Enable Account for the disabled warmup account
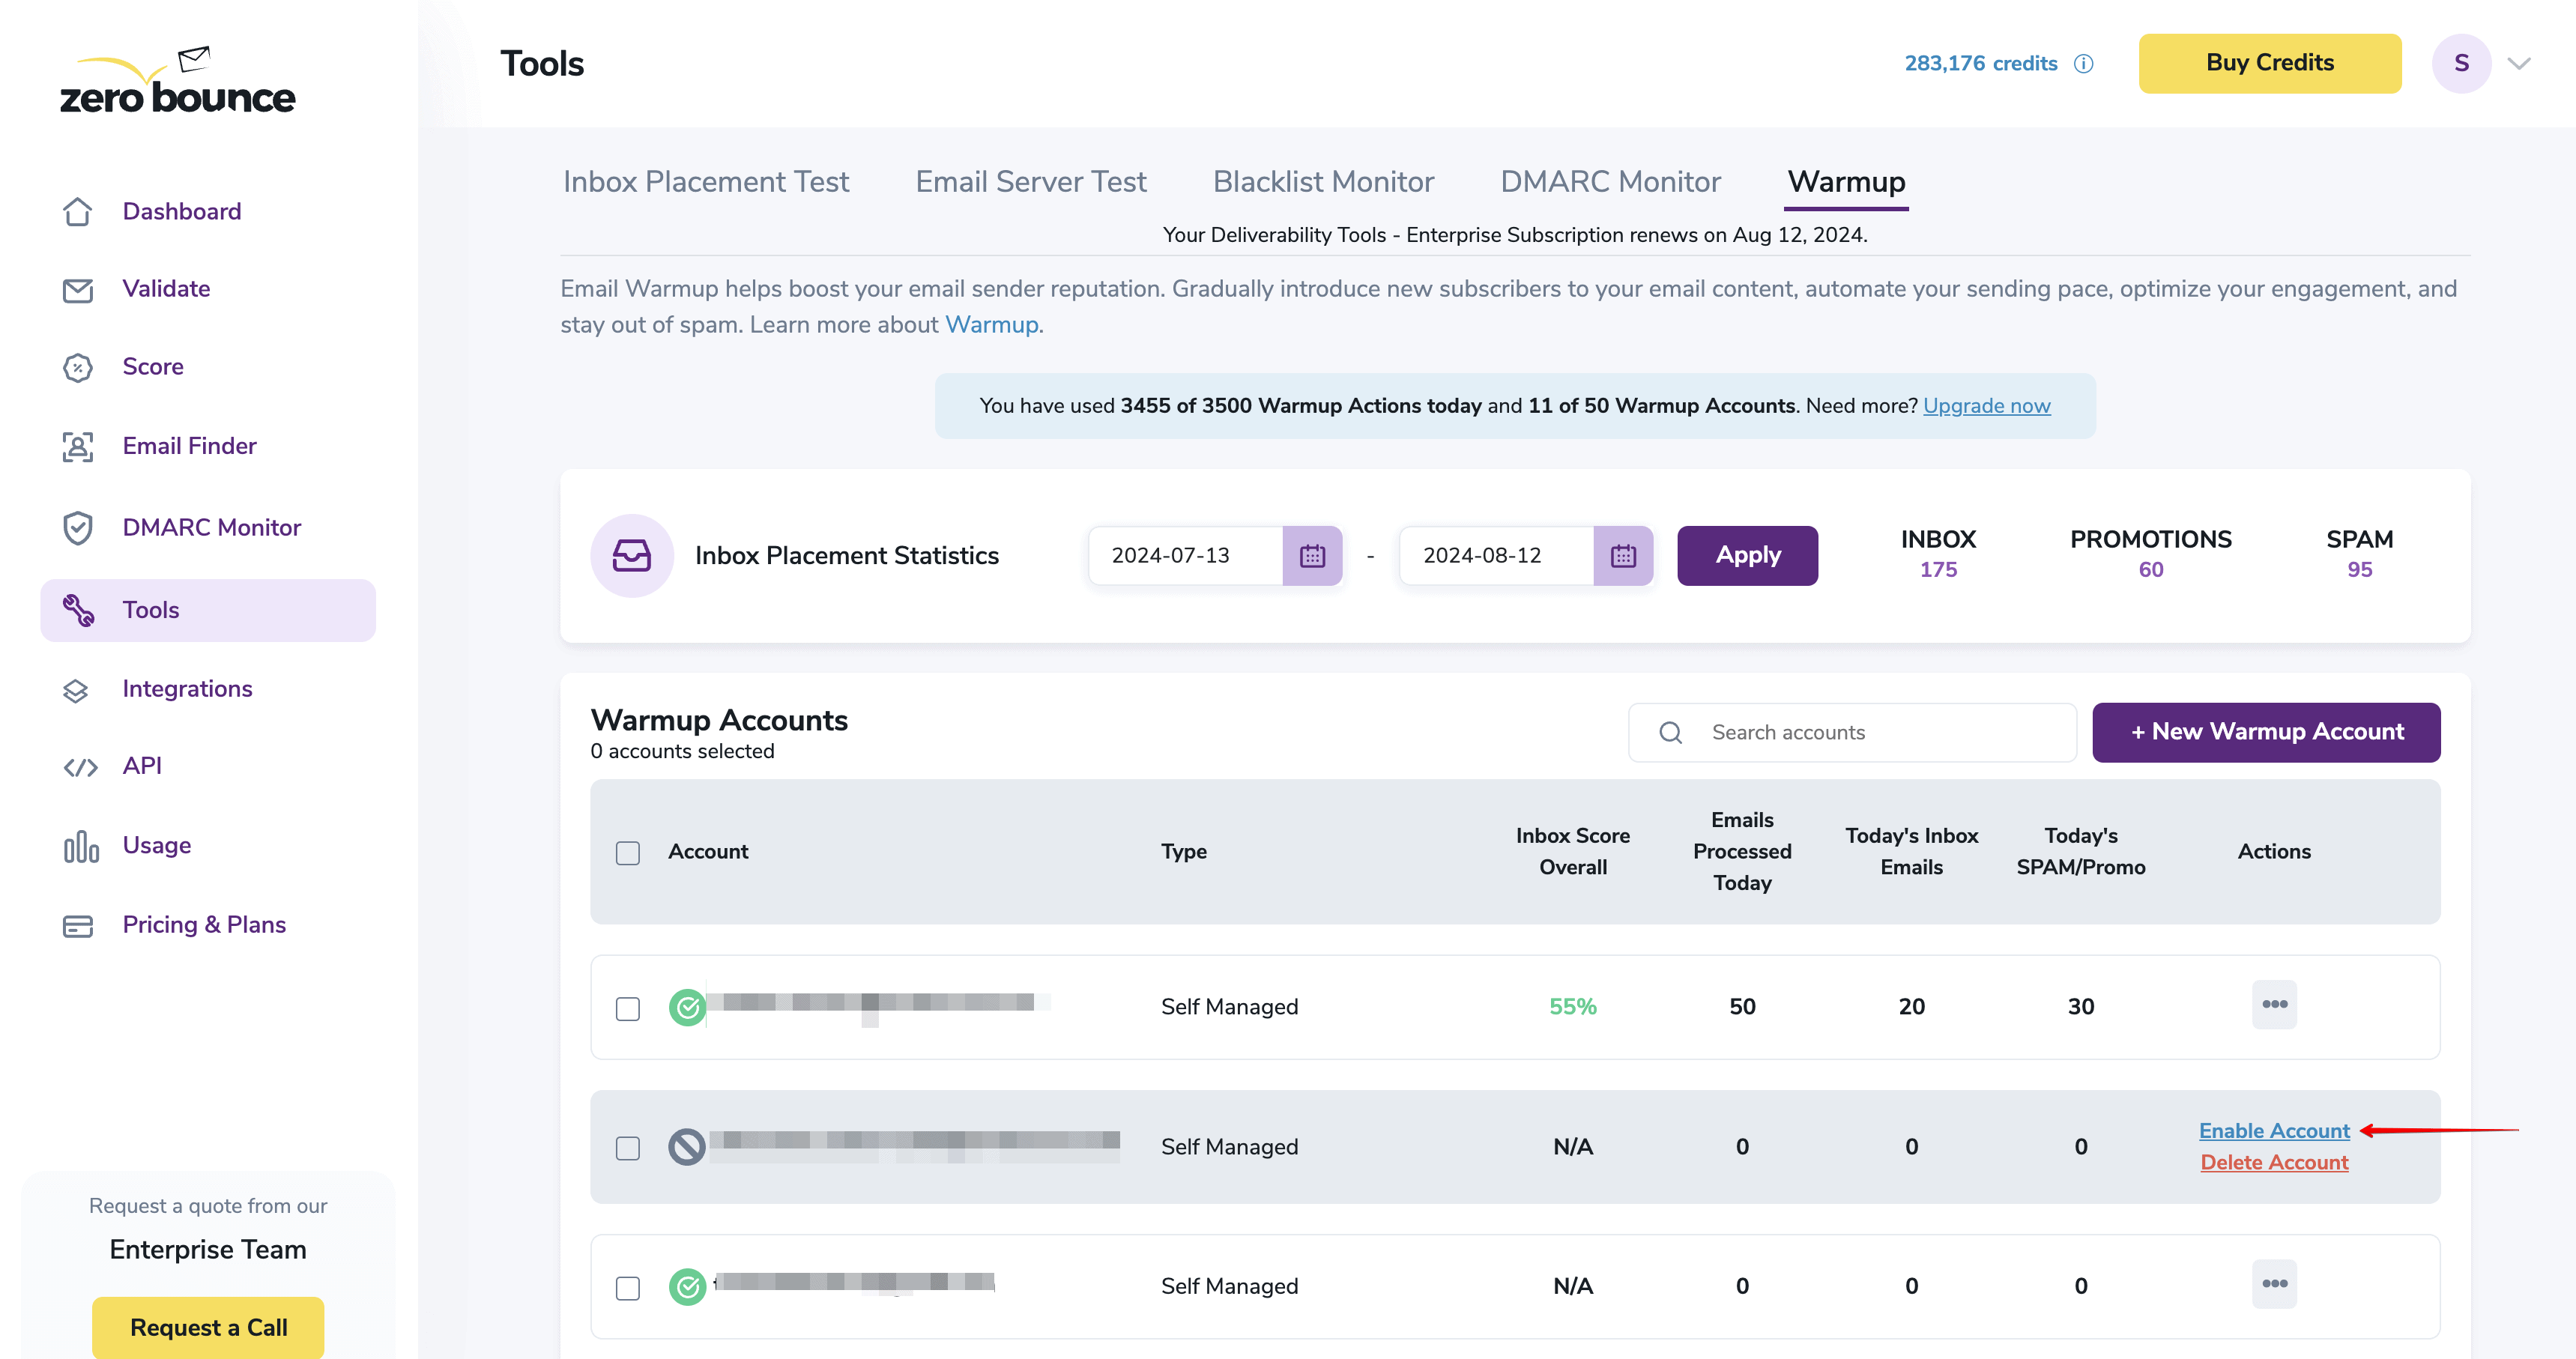 click(x=2273, y=1130)
